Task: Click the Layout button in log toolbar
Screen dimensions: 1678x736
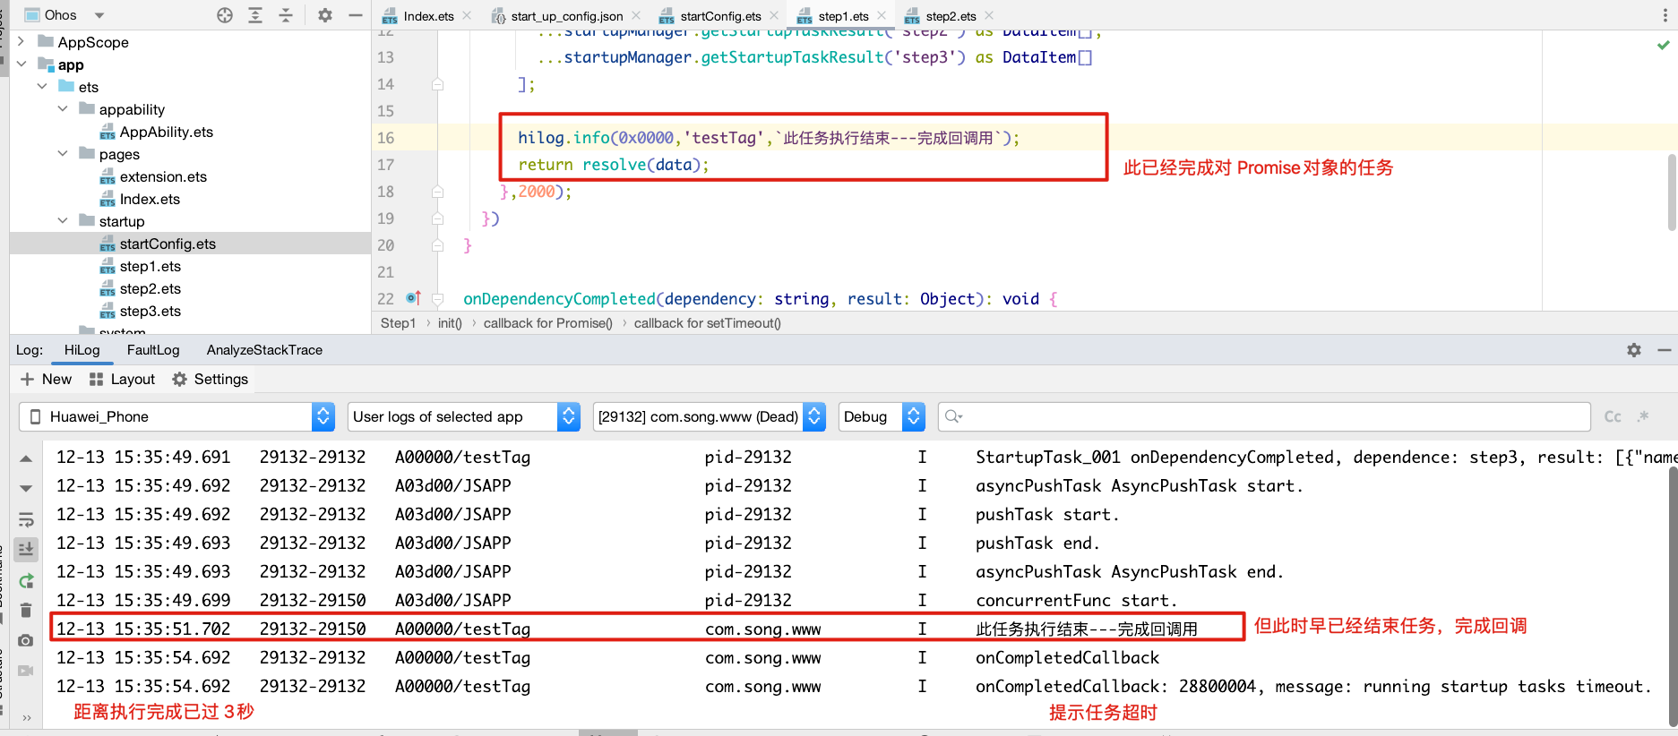Action: pyautogui.click(x=123, y=380)
